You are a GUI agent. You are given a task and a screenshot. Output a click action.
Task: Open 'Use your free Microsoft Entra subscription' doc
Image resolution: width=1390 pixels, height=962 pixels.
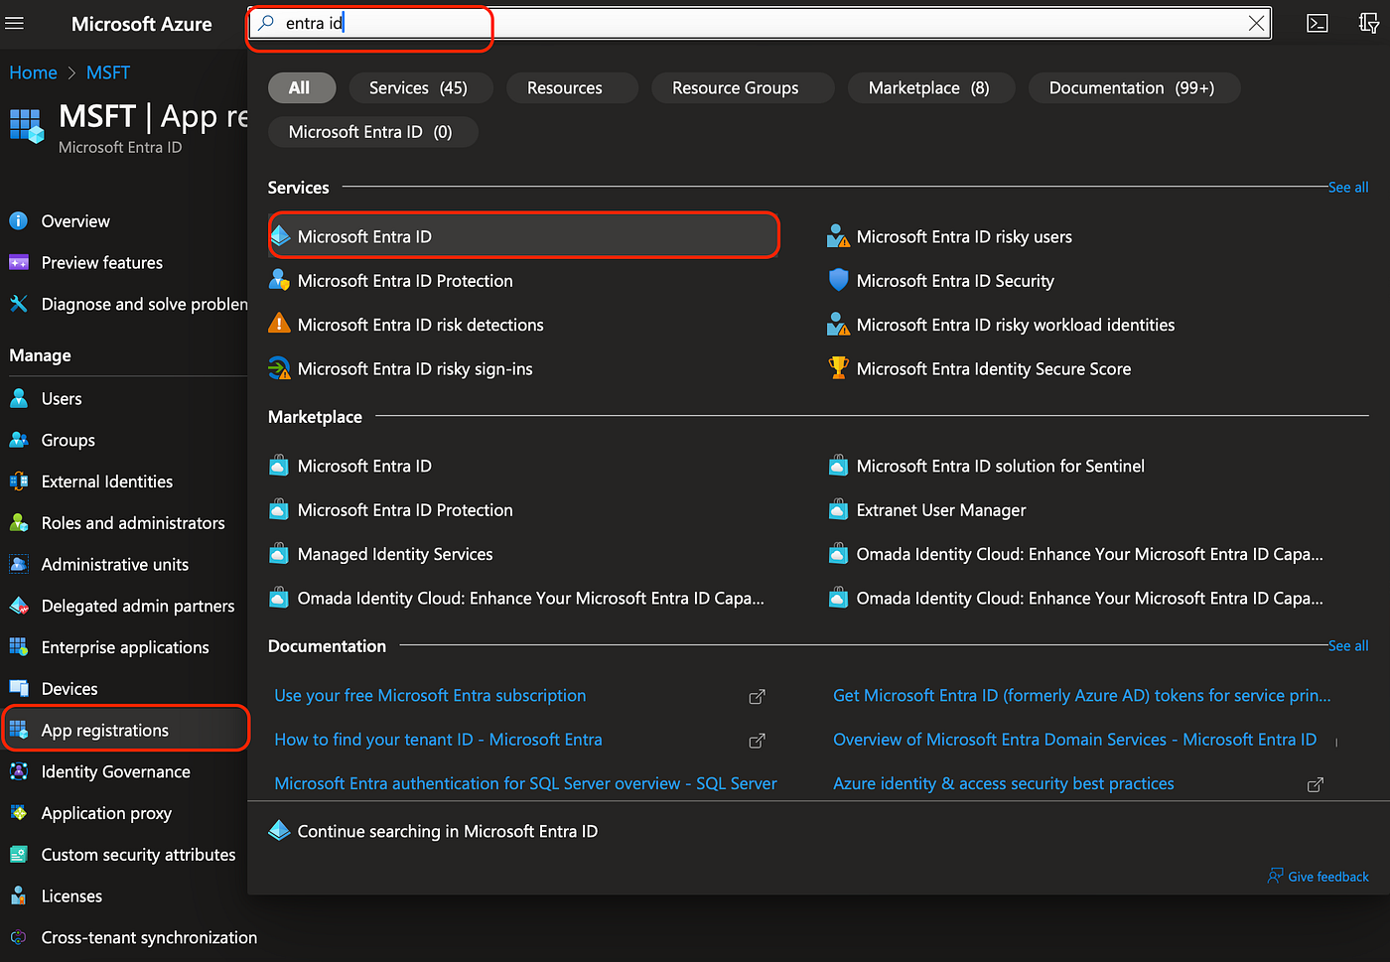430,695
